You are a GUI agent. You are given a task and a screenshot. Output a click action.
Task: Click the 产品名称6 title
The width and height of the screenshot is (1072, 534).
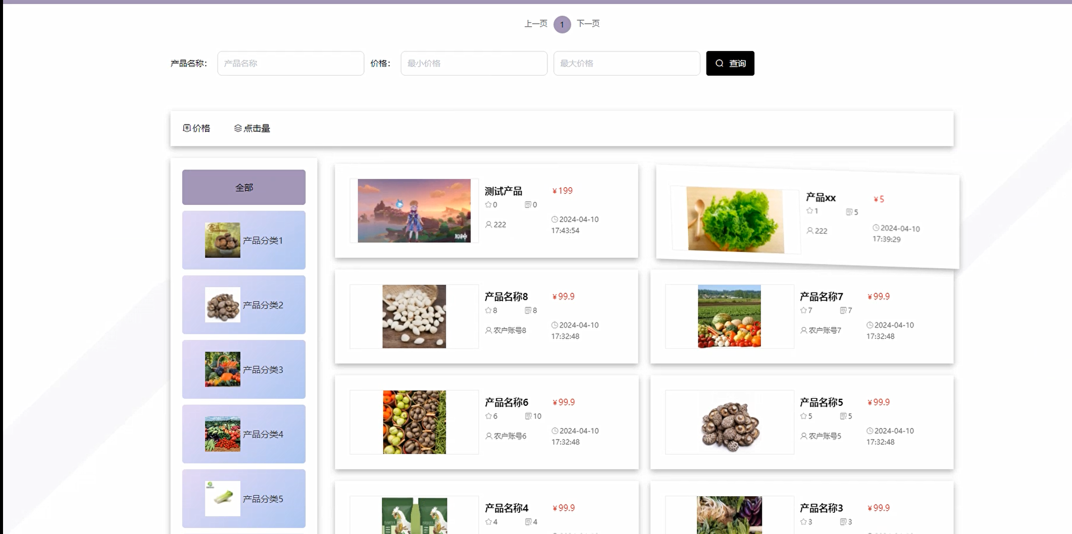[x=506, y=402]
